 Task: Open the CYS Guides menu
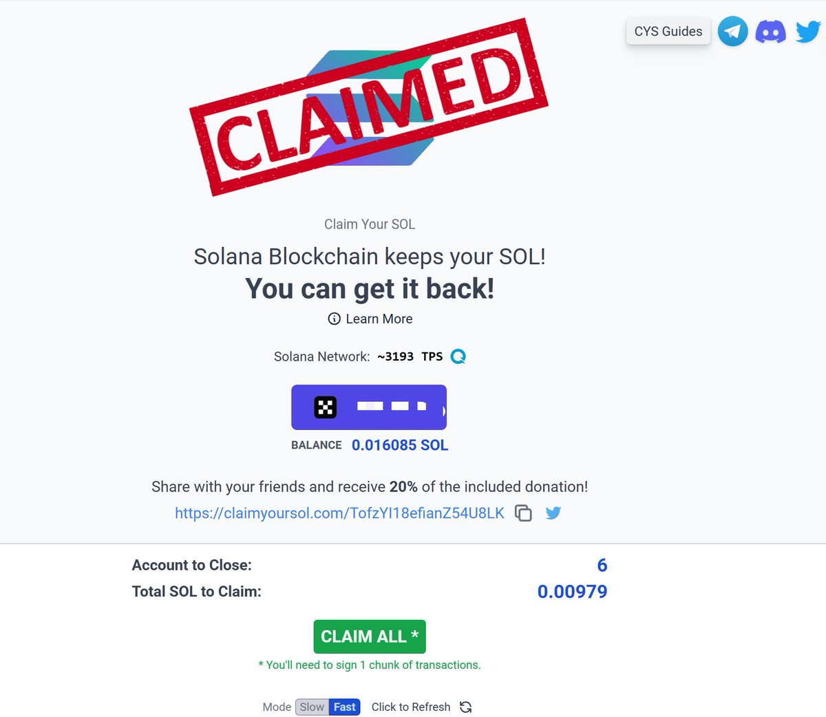pos(668,32)
